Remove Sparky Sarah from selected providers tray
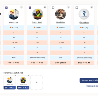Screen dimensions: 98x96 [29, 76]
